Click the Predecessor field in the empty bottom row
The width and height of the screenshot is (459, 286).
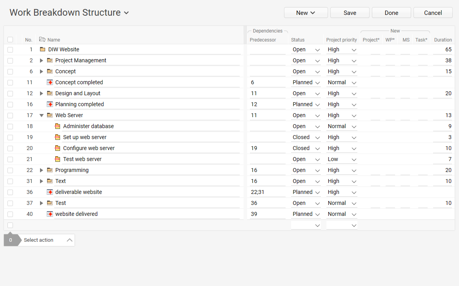[x=267, y=225]
